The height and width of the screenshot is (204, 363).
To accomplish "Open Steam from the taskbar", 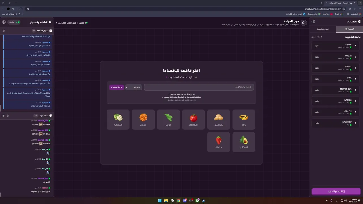I will [x=203, y=201].
